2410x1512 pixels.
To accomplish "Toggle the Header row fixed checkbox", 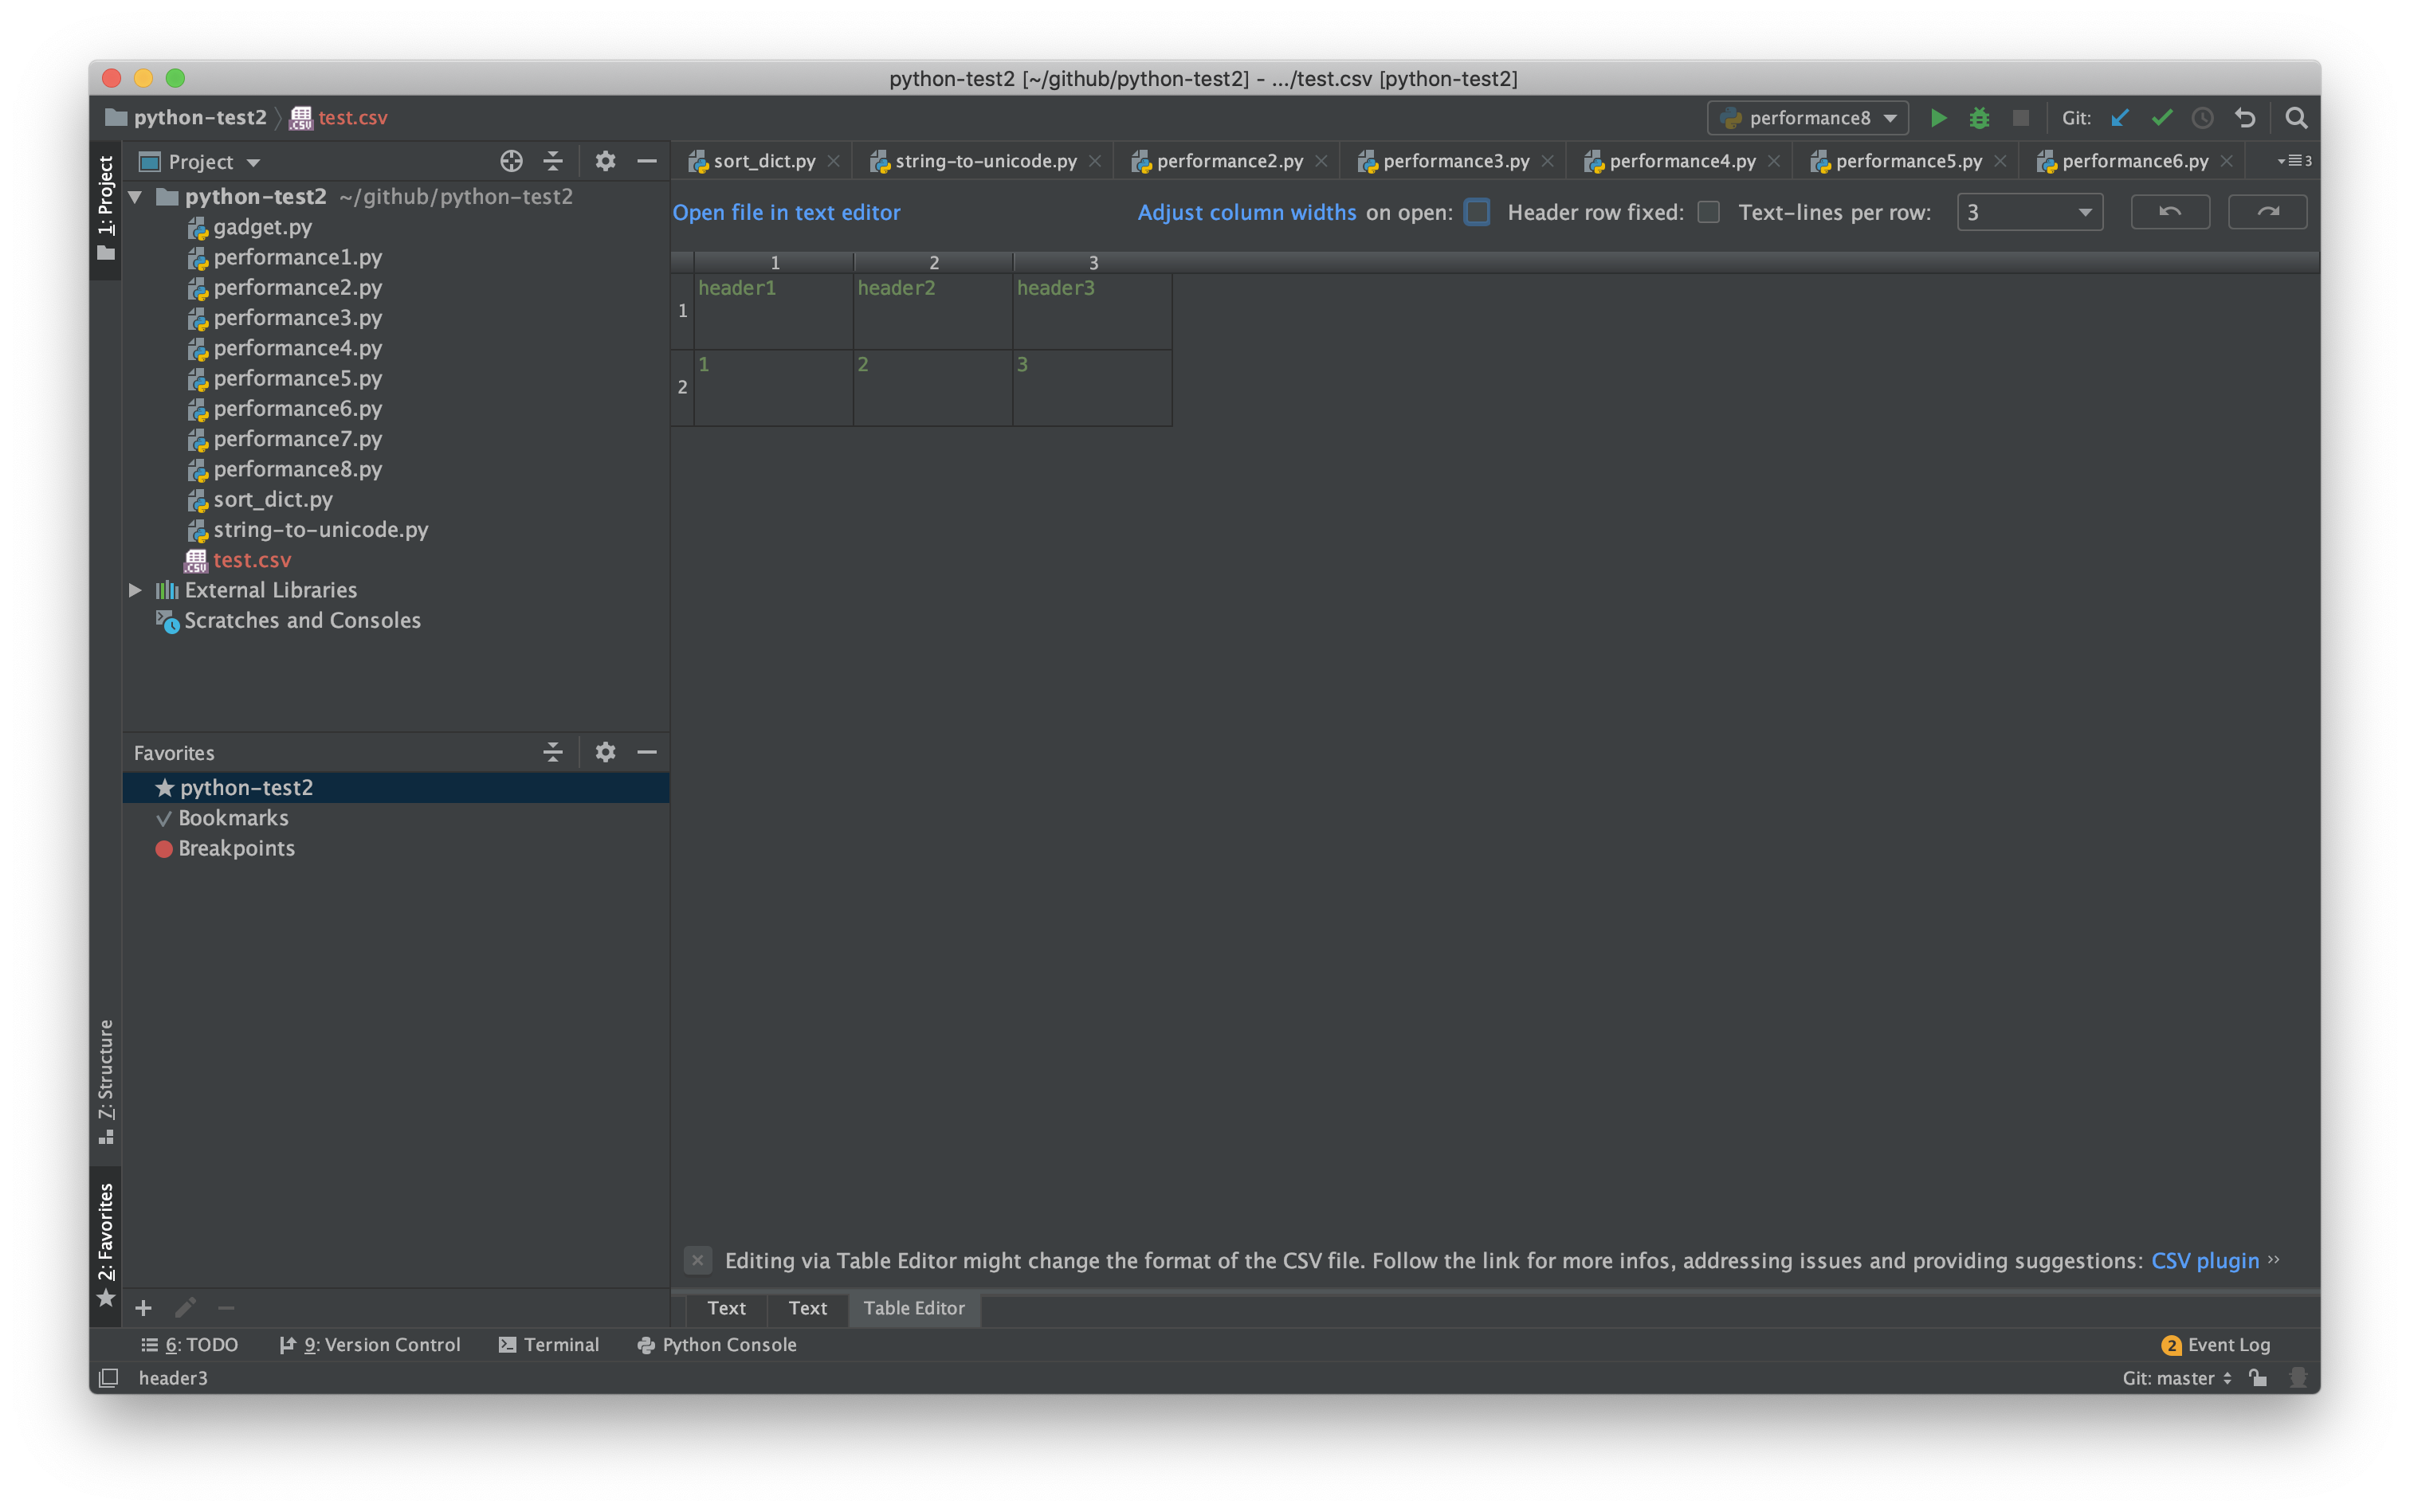I will click(x=1708, y=212).
